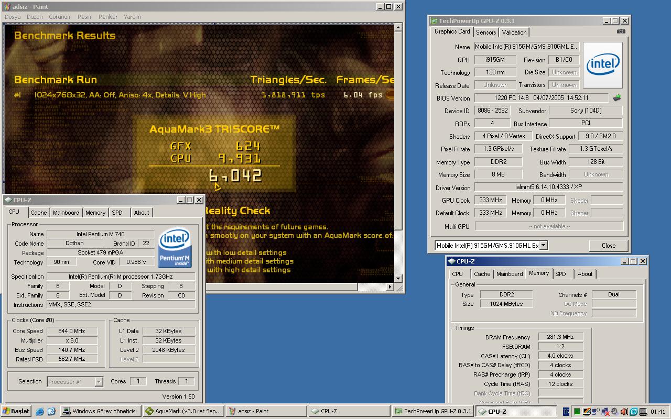Switch to TechPowerUp GPU-Z taskbar button
This screenshot has height=419, width=671.
[432, 412]
